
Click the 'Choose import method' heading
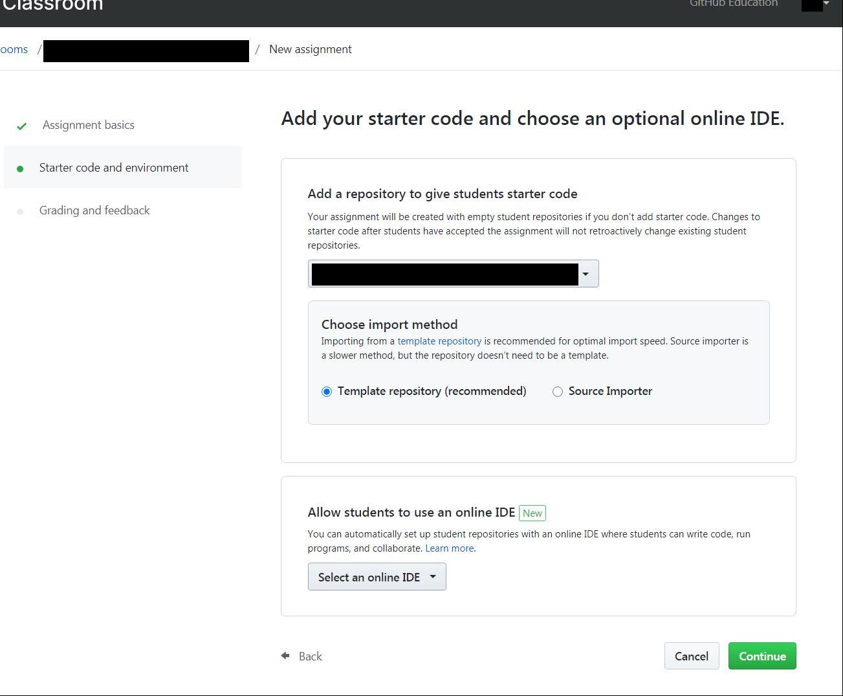[x=389, y=324]
